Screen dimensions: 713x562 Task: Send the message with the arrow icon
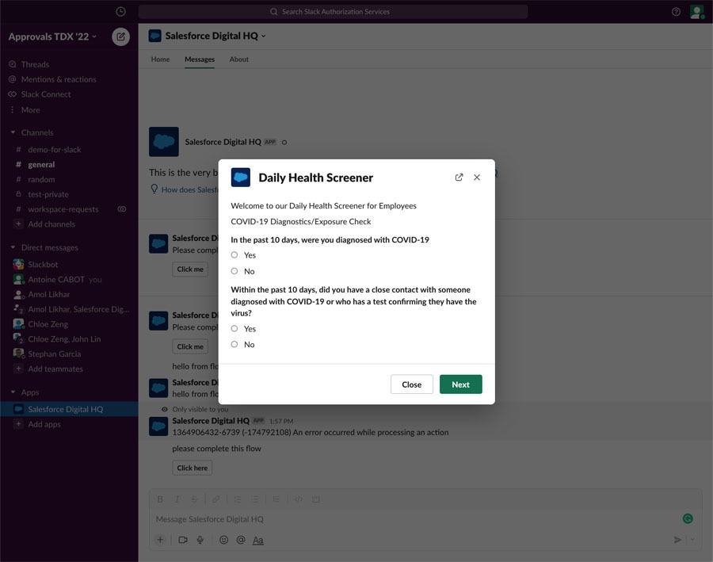click(x=677, y=540)
